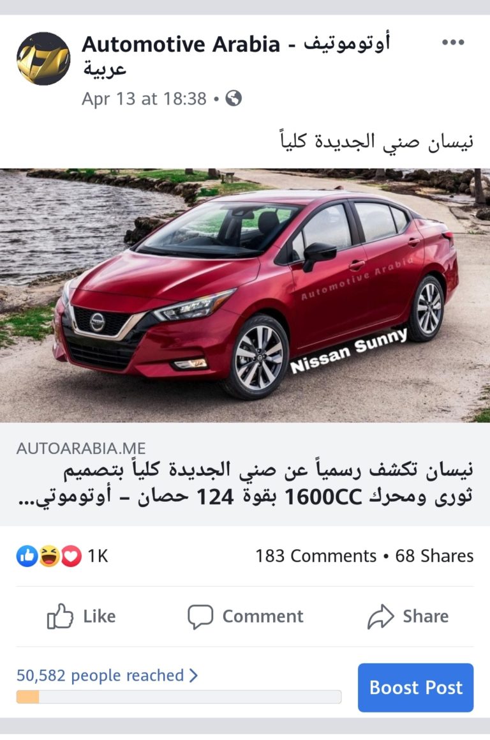View the laughing Haha reaction icon

point(49,556)
